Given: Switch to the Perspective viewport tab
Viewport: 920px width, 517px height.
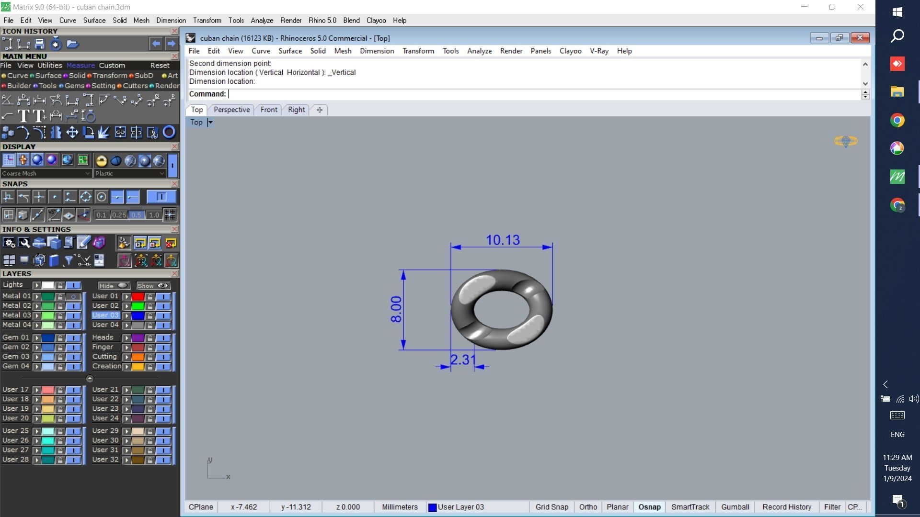Looking at the screenshot, I should 231,110.
